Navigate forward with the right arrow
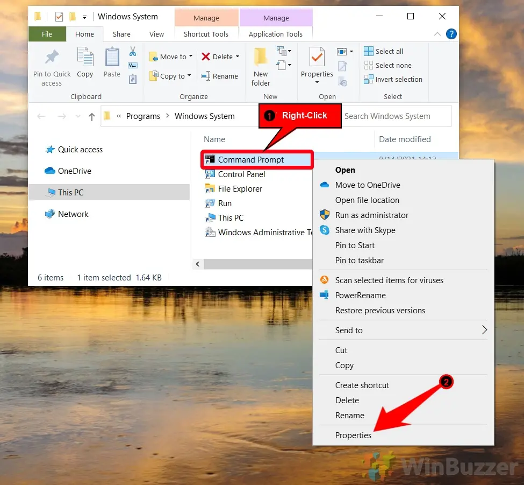This screenshot has width=524, height=485. coord(62,116)
